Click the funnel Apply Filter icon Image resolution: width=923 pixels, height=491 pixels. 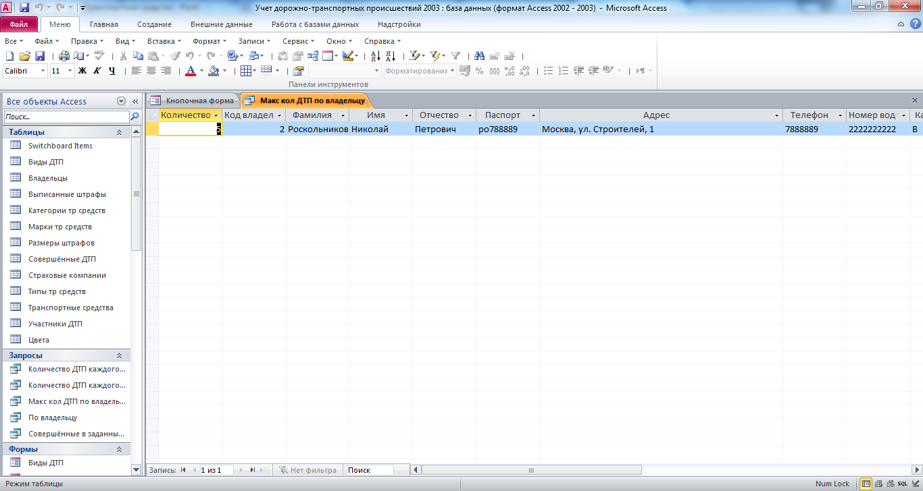[x=455, y=56]
